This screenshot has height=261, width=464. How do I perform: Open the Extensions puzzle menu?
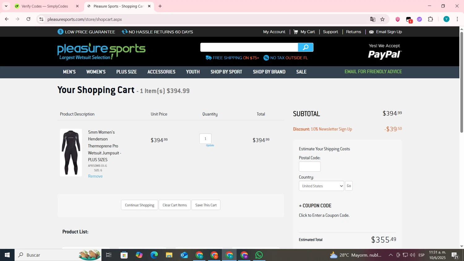[431, 19]
